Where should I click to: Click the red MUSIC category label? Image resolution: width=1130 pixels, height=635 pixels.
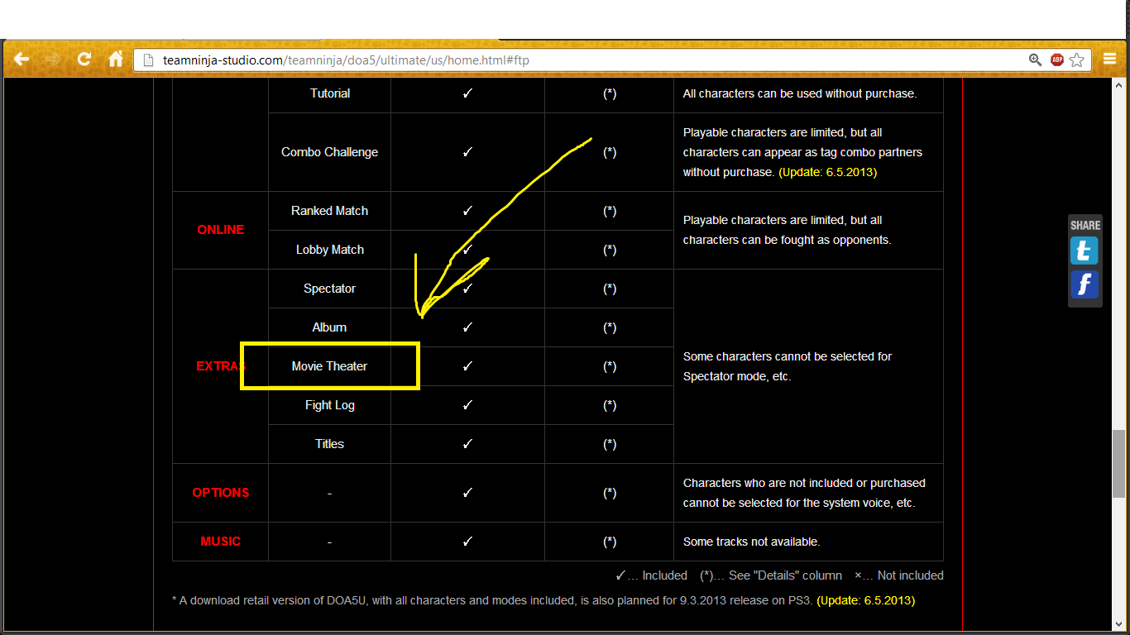click(x=220, y=542)
